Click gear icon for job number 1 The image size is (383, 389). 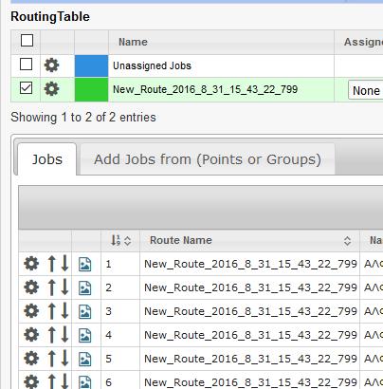[31, 264]
